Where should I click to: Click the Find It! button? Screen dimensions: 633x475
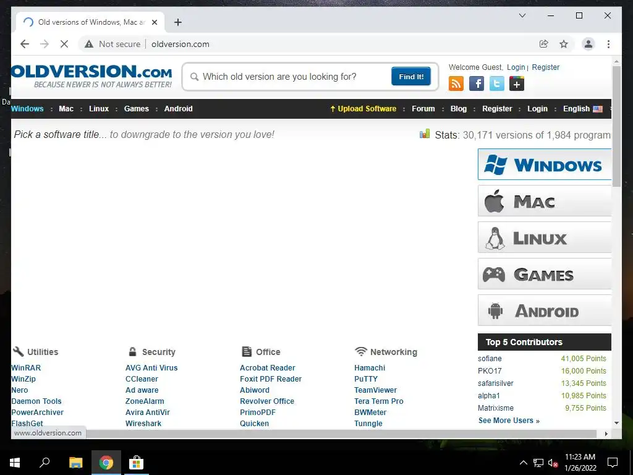pyautogui.click(x=411, y=76)
